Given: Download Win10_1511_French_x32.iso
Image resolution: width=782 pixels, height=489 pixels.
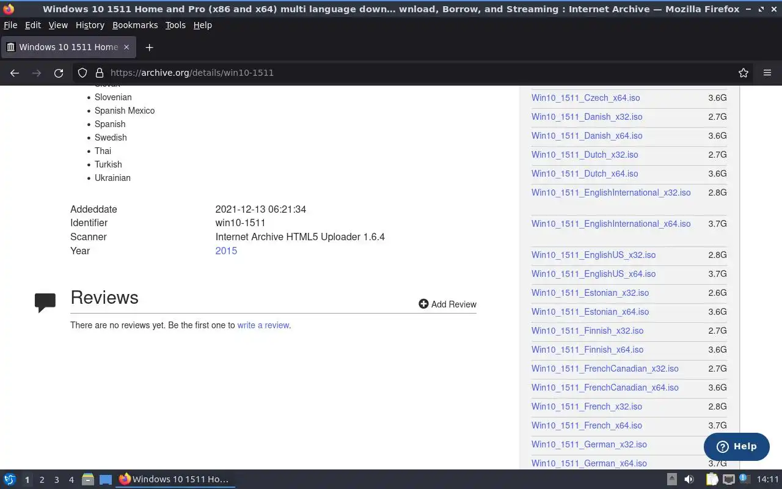Looking at the screenshot, I should click(587, 406).
